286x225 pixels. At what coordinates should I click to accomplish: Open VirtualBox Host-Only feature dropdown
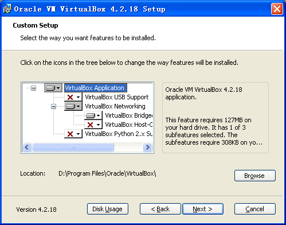[93, 125]
